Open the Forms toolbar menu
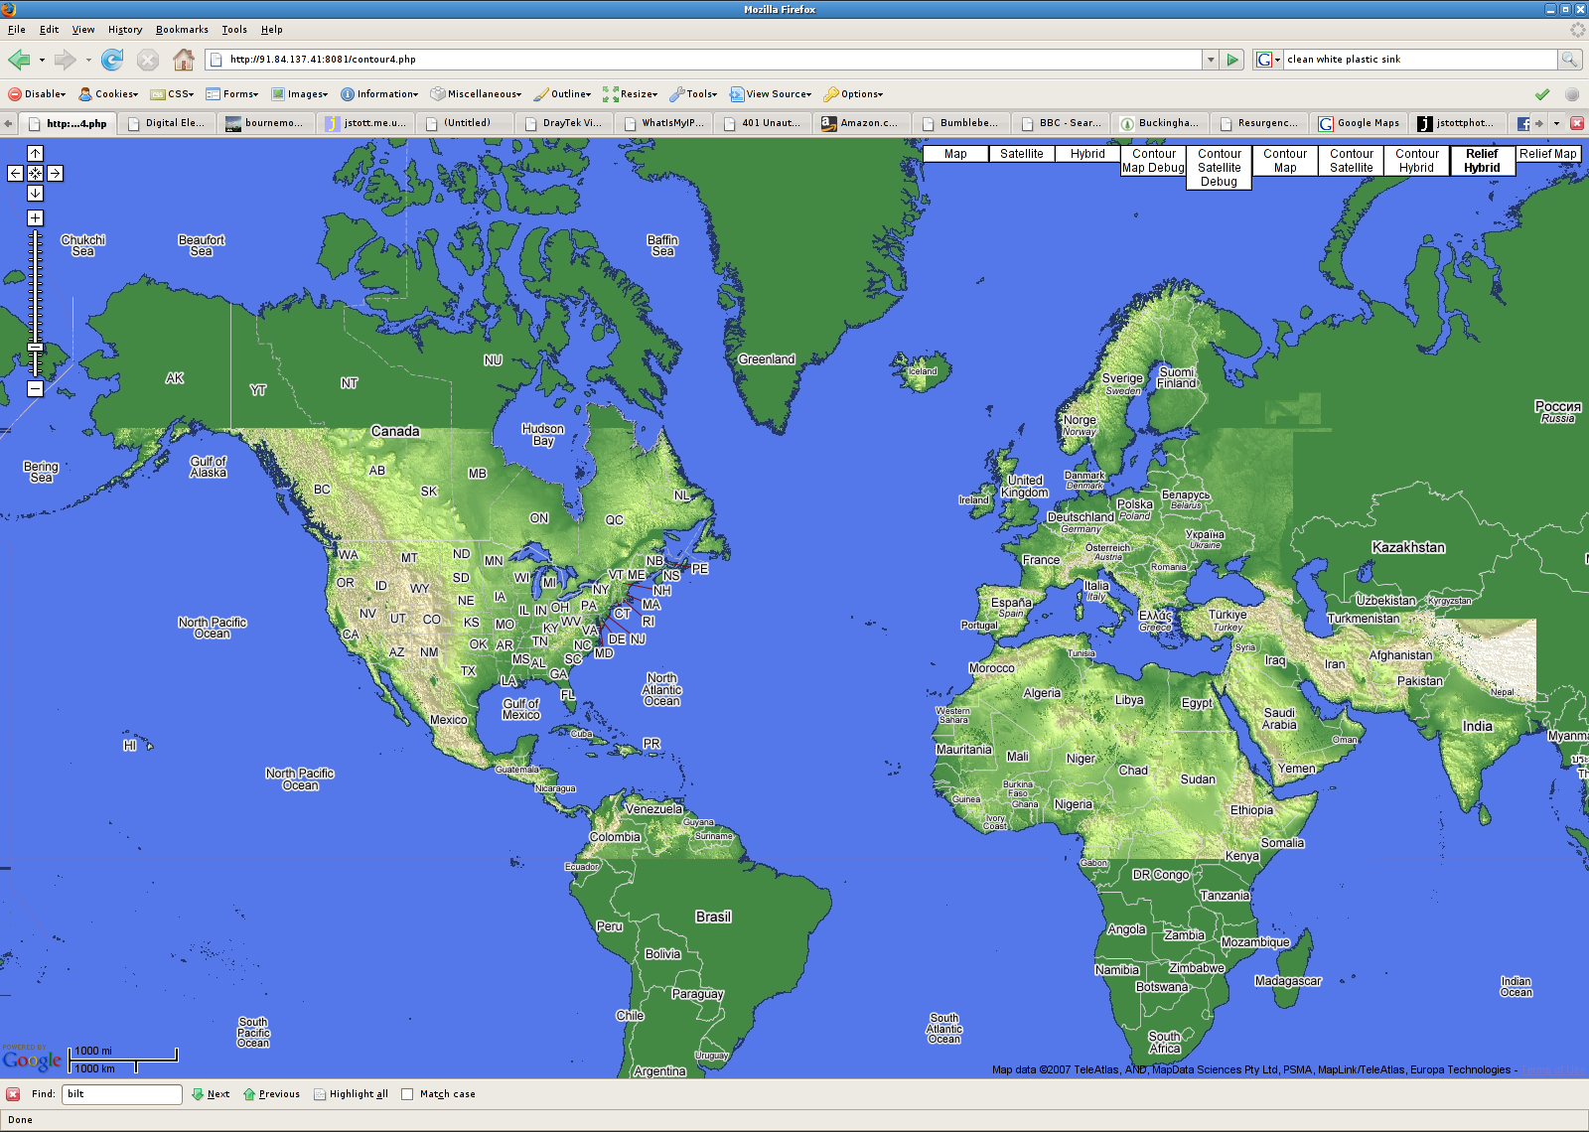Screen dimensions: 1589x1132 (x=232, y=94)
